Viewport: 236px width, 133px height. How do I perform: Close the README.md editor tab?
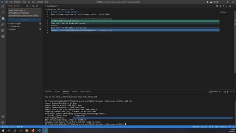coord(58,6)
